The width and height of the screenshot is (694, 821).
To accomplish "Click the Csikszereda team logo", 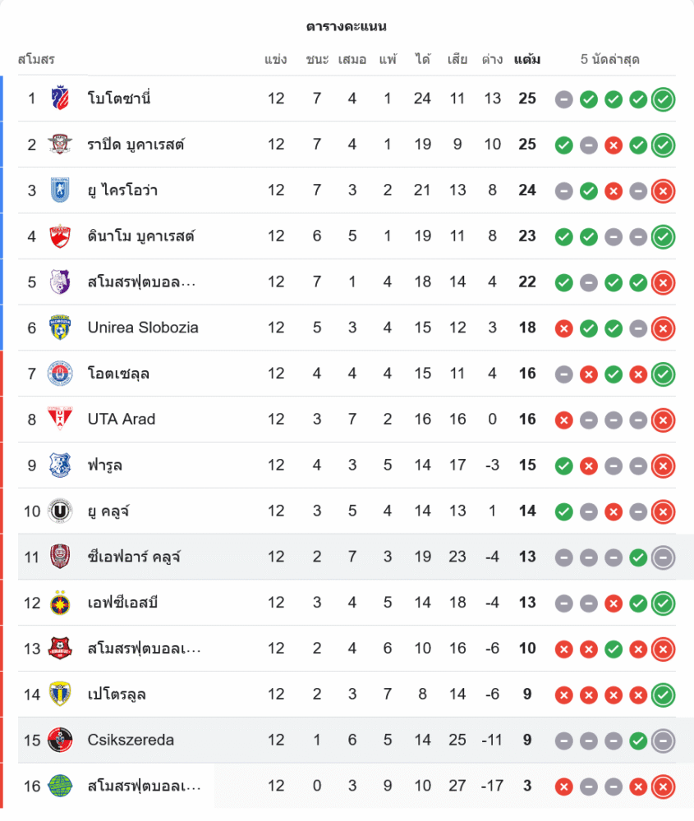I will 60,740.
